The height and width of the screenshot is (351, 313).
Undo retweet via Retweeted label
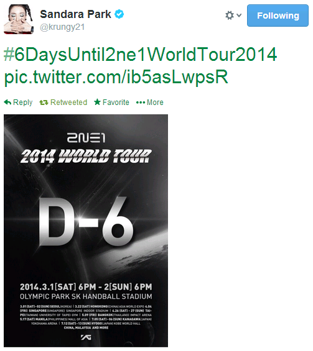tap(68, 103)
